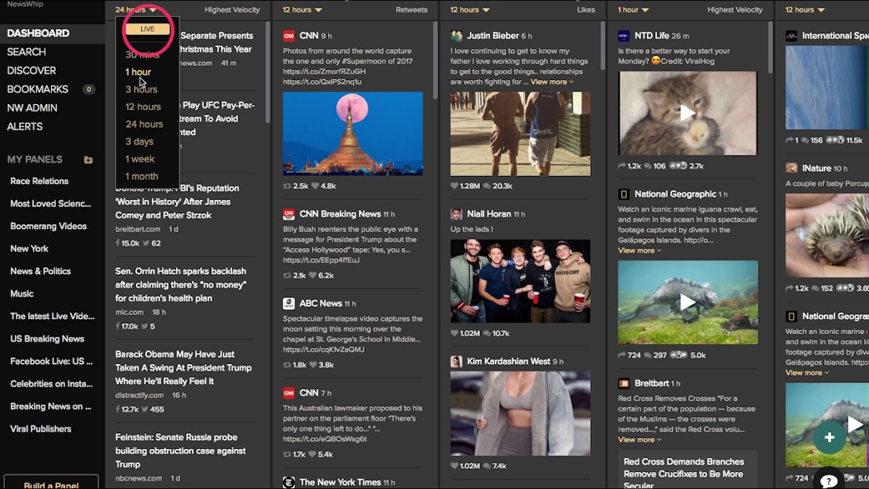Image resolution: width=869 pixels, height=489 pixels.
Task: Click CNN Breaking News avatar icon
Action: click(x=289, y=214)
